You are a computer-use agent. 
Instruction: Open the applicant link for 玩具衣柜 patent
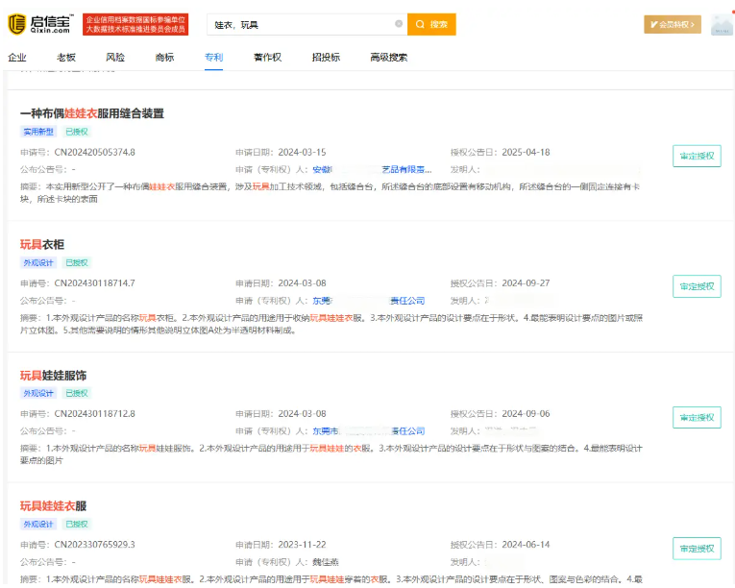[368, 301]
